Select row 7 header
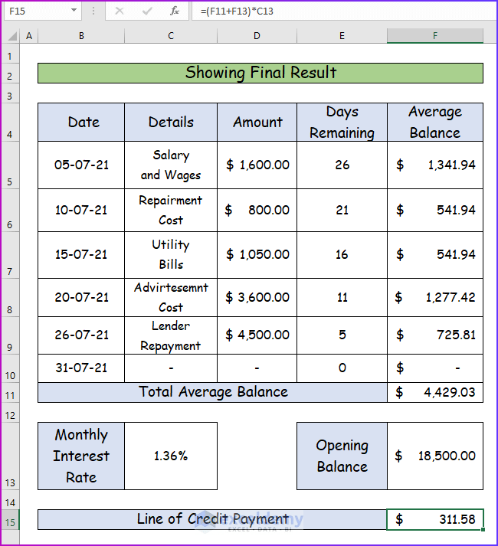The width and height of the screenshot is (498, 546). (x=10, y=255)
